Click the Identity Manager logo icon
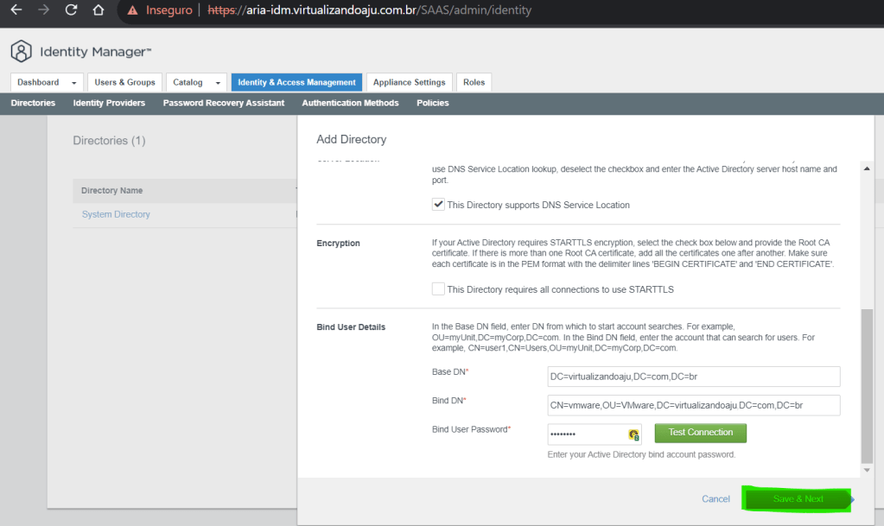This screenshot has height=526, width=884. point(22,52)
